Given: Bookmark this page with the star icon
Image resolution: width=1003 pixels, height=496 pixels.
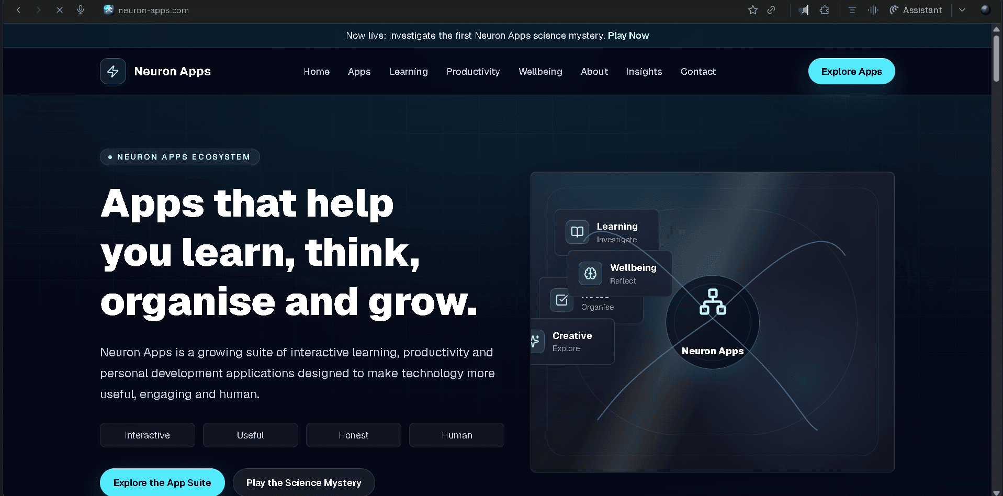Looking at the screenshot, I should [752, 10].
